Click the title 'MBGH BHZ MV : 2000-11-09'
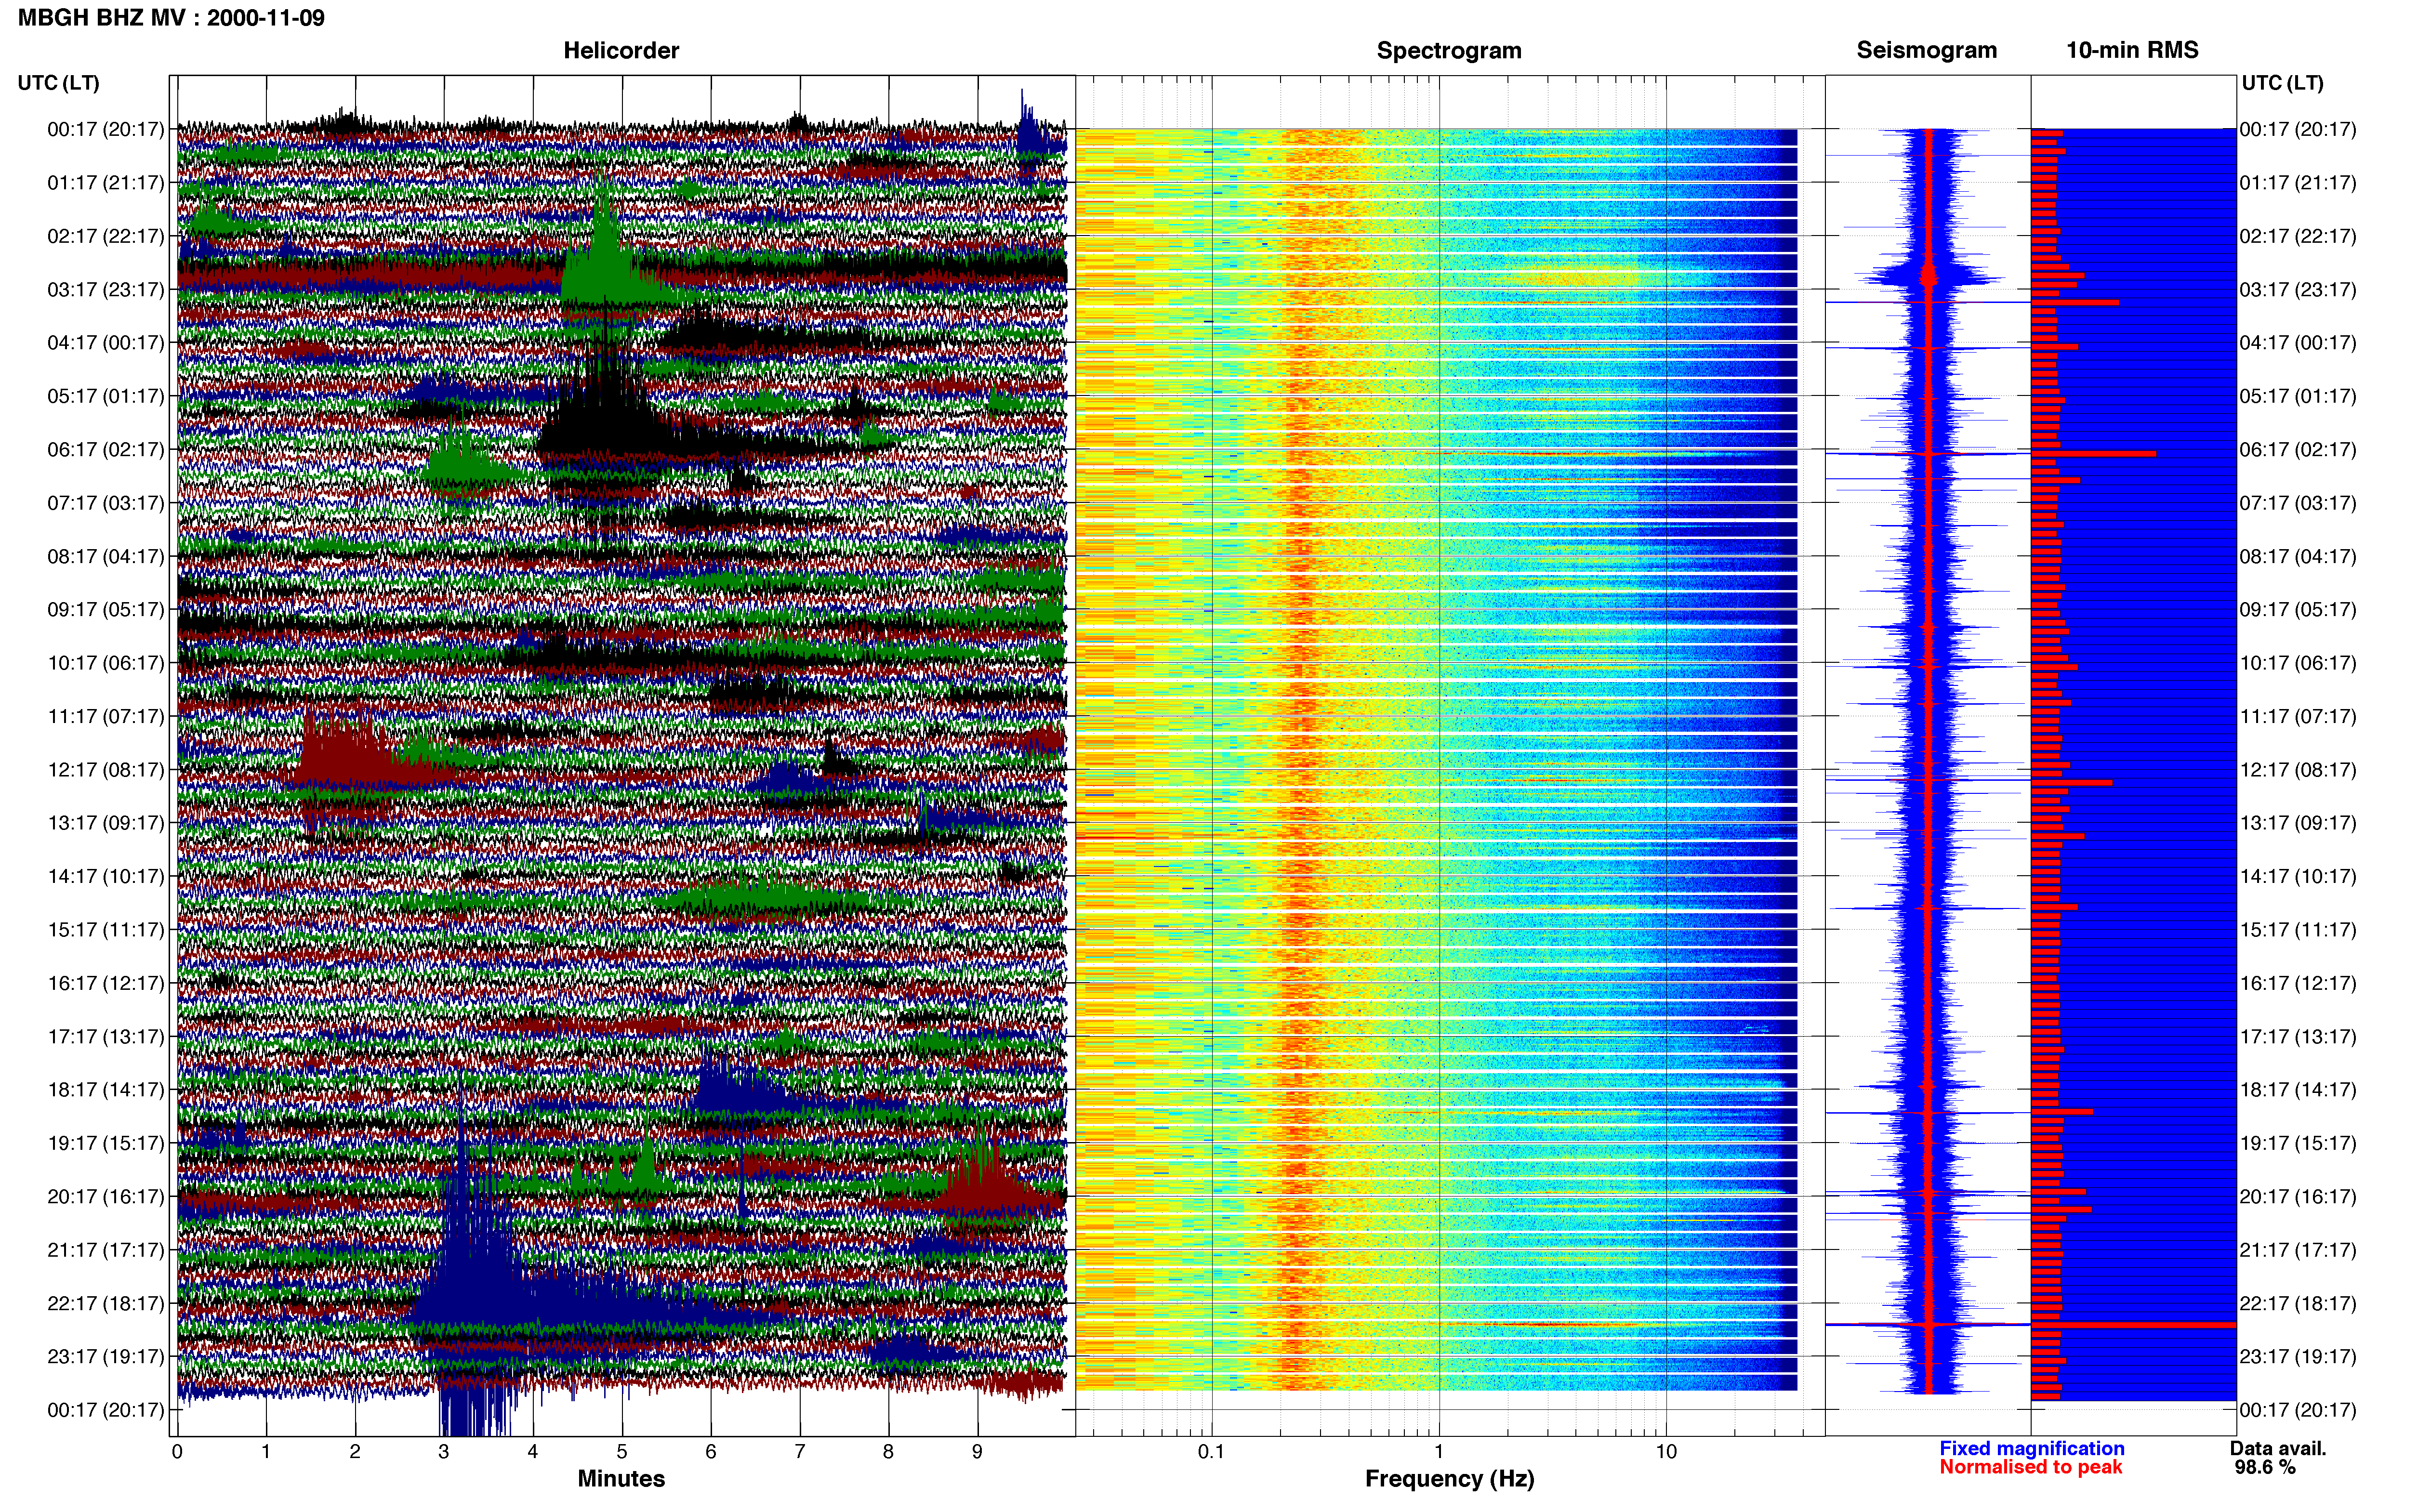This screenshot has width=2418, height=1512. [x=171, y=18]
